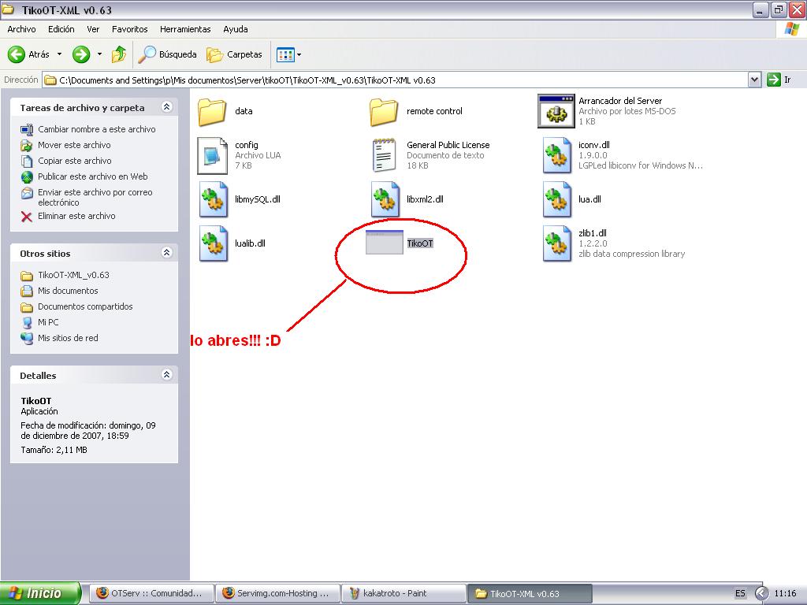The image size is (807, 605).
Task: Open the Ayuda menu
Action: (x=236, y=29)
